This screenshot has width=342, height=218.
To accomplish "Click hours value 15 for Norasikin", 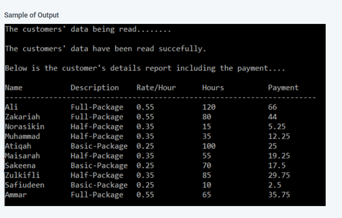I will tap(207, 126).
